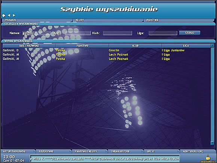Click the 23:00 game clock
Image resolution: width=217 pixels, height=163 pixels.
(x=9, y=157)
